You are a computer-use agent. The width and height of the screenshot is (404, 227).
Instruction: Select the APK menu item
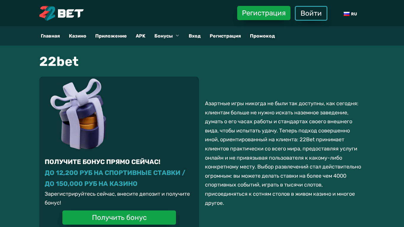[140, 36]
